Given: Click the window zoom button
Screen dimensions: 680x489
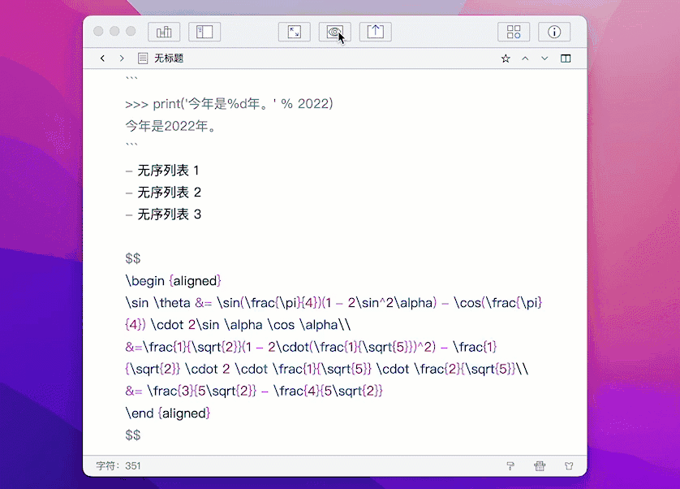Looking at the screenshot, I should point(131,31).
